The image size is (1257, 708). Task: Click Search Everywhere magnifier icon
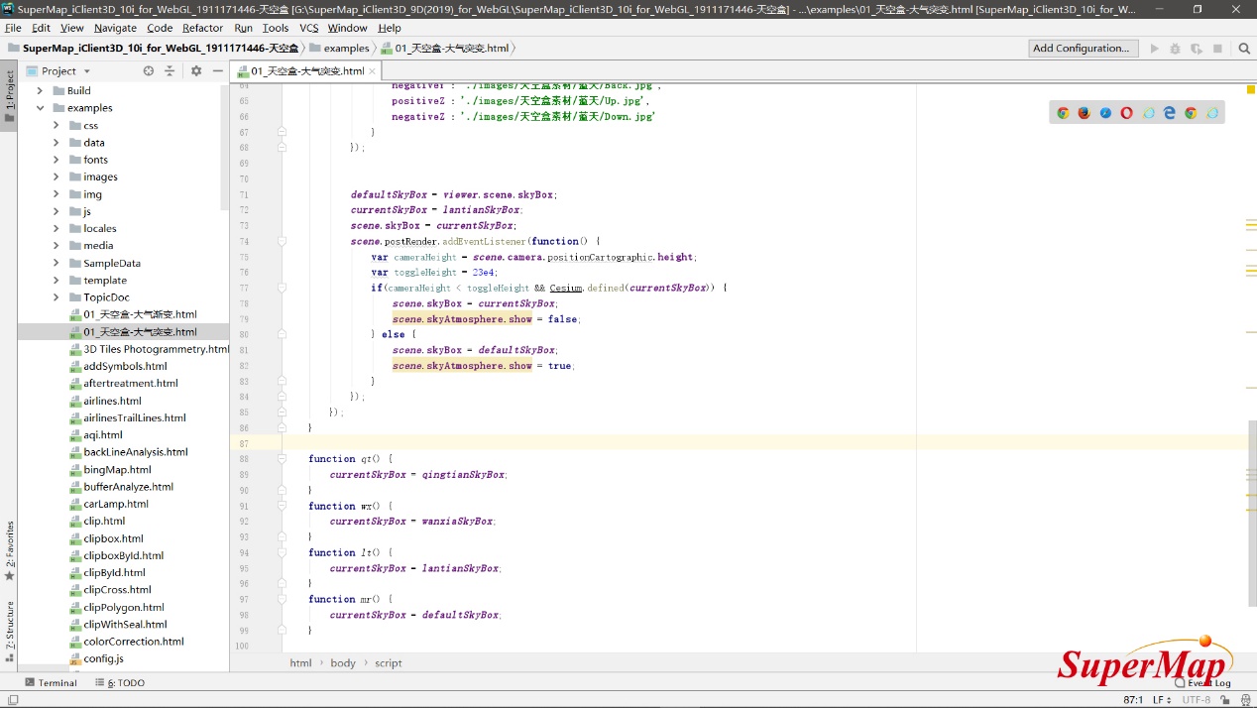(x=1244, y=48)
